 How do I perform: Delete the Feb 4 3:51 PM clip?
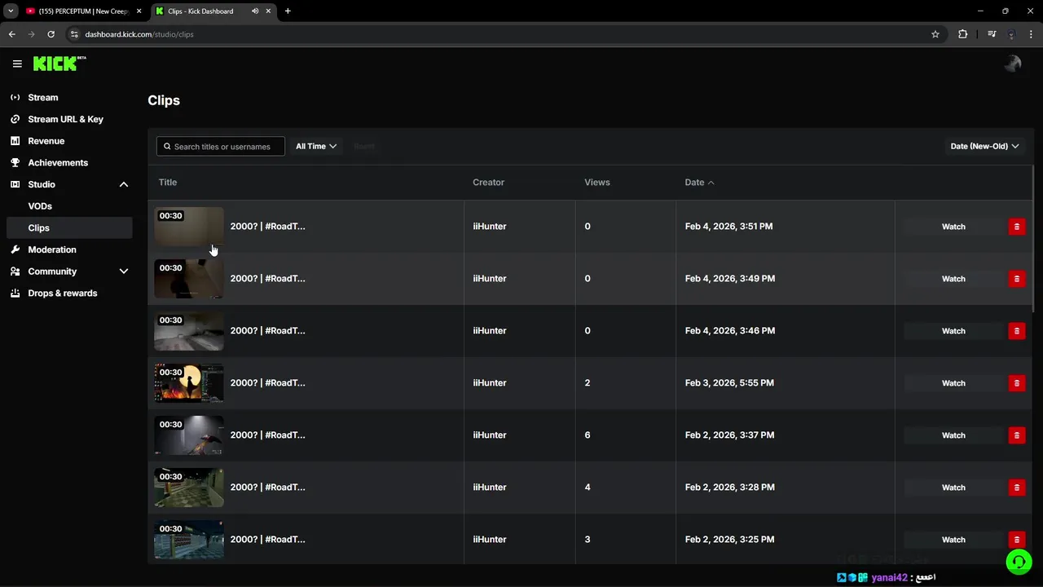point(1016,227)
